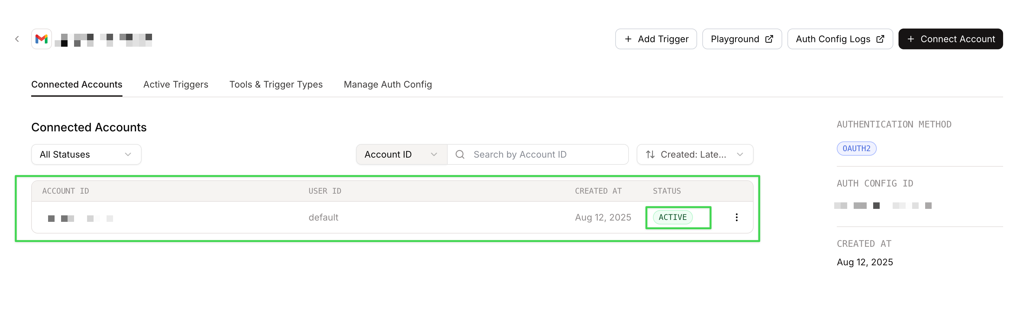The width and height of the screenshot is (1033, 336).
Task: Click the ACTIVE status badge
Action: [672, 217]
